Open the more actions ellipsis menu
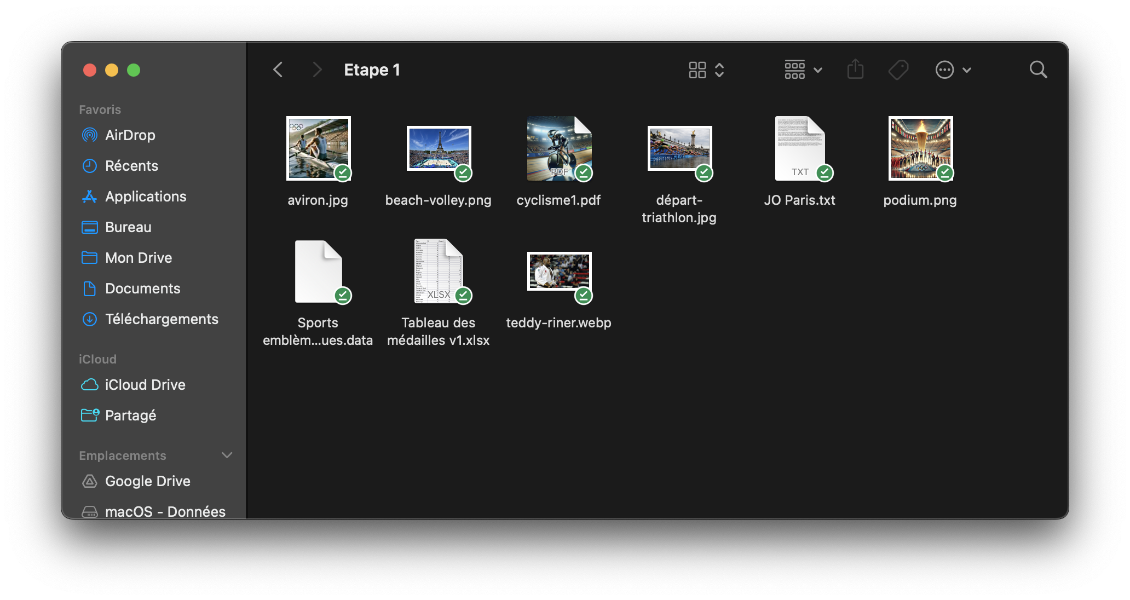This screenshot has width=1130, height=600. click(x=953, y=70)
